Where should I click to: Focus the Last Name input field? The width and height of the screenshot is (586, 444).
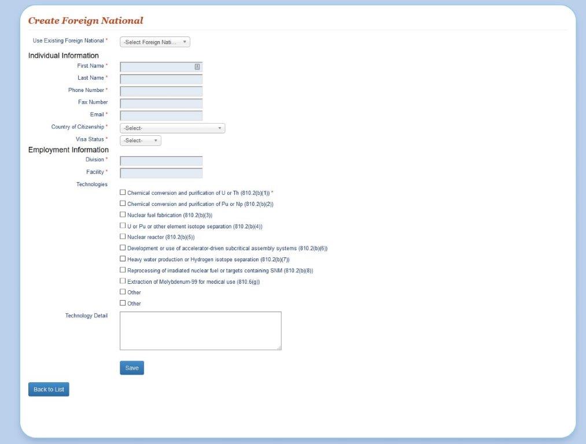161,79
